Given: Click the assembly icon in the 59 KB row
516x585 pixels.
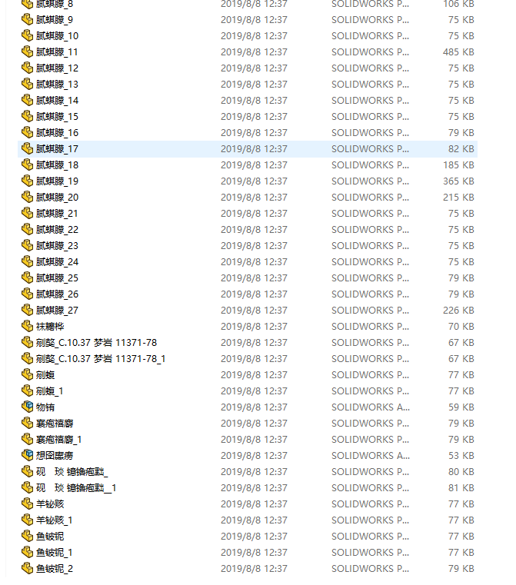Looking at the screenshot, I should tap(27, 407).
